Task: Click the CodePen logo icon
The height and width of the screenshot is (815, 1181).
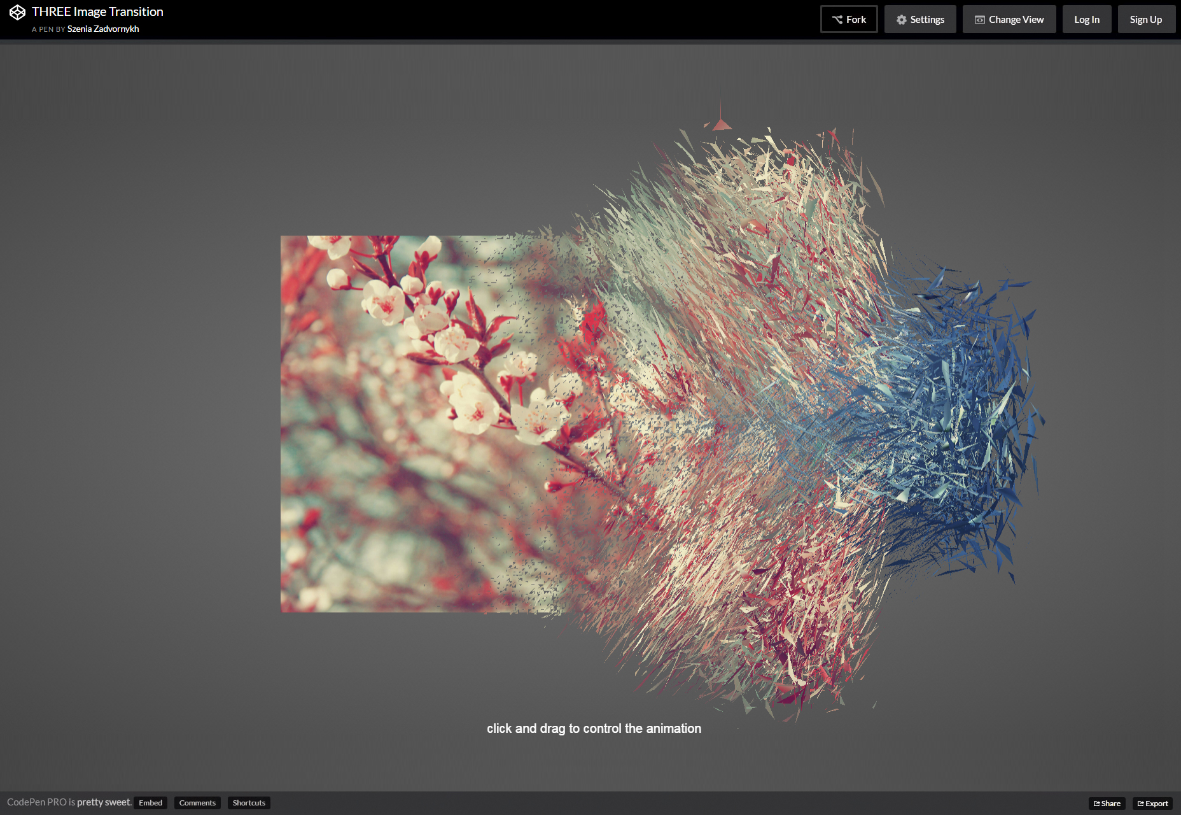Action: point(17,12)
